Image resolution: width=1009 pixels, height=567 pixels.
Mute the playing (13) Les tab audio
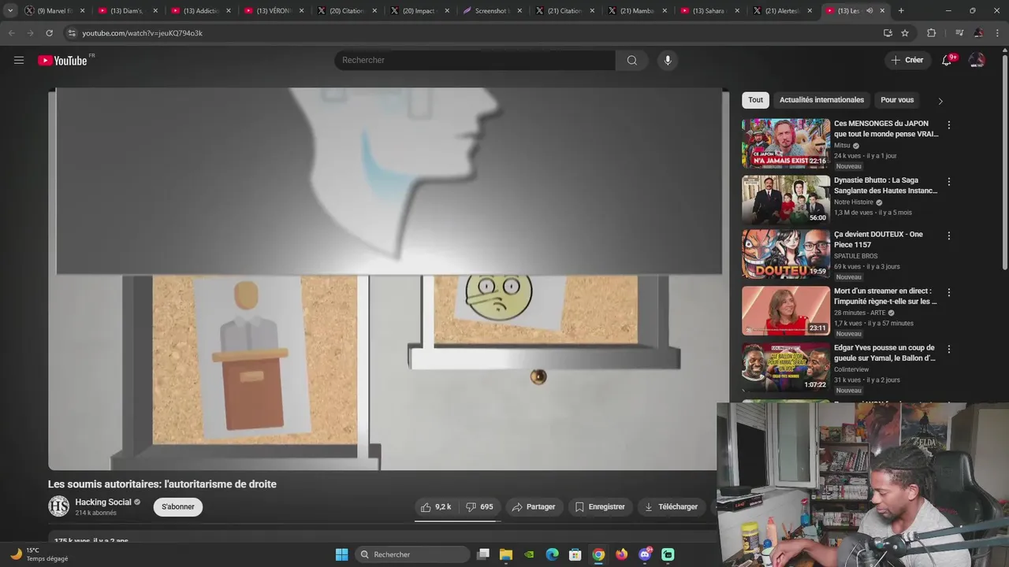click(869, 11)
